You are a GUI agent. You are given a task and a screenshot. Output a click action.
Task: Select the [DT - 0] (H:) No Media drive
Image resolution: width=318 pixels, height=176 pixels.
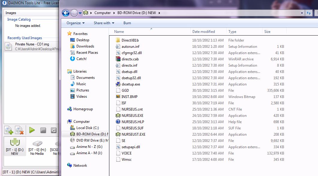pyautogui.click(x=37, y=148)
